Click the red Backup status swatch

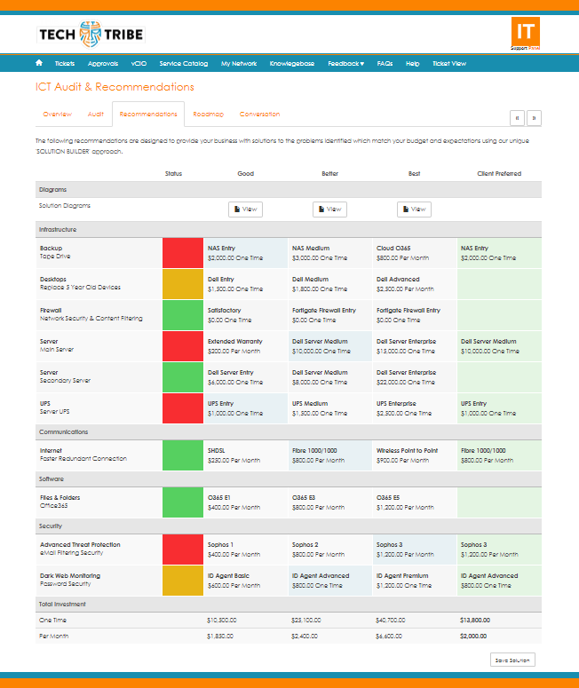pos(182,253)
